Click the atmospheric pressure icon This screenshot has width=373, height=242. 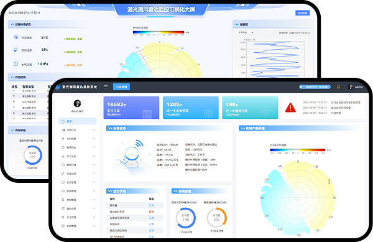pos(16,64)
